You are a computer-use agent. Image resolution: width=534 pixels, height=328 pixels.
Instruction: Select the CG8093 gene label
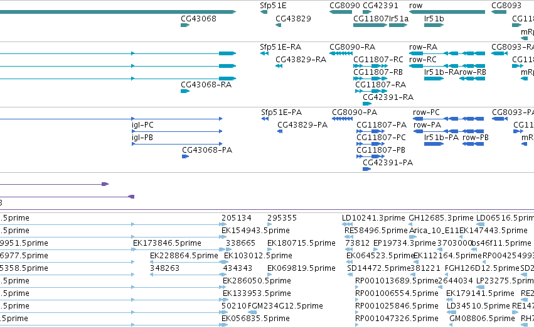pyautogui.click(x=506, y=6)
